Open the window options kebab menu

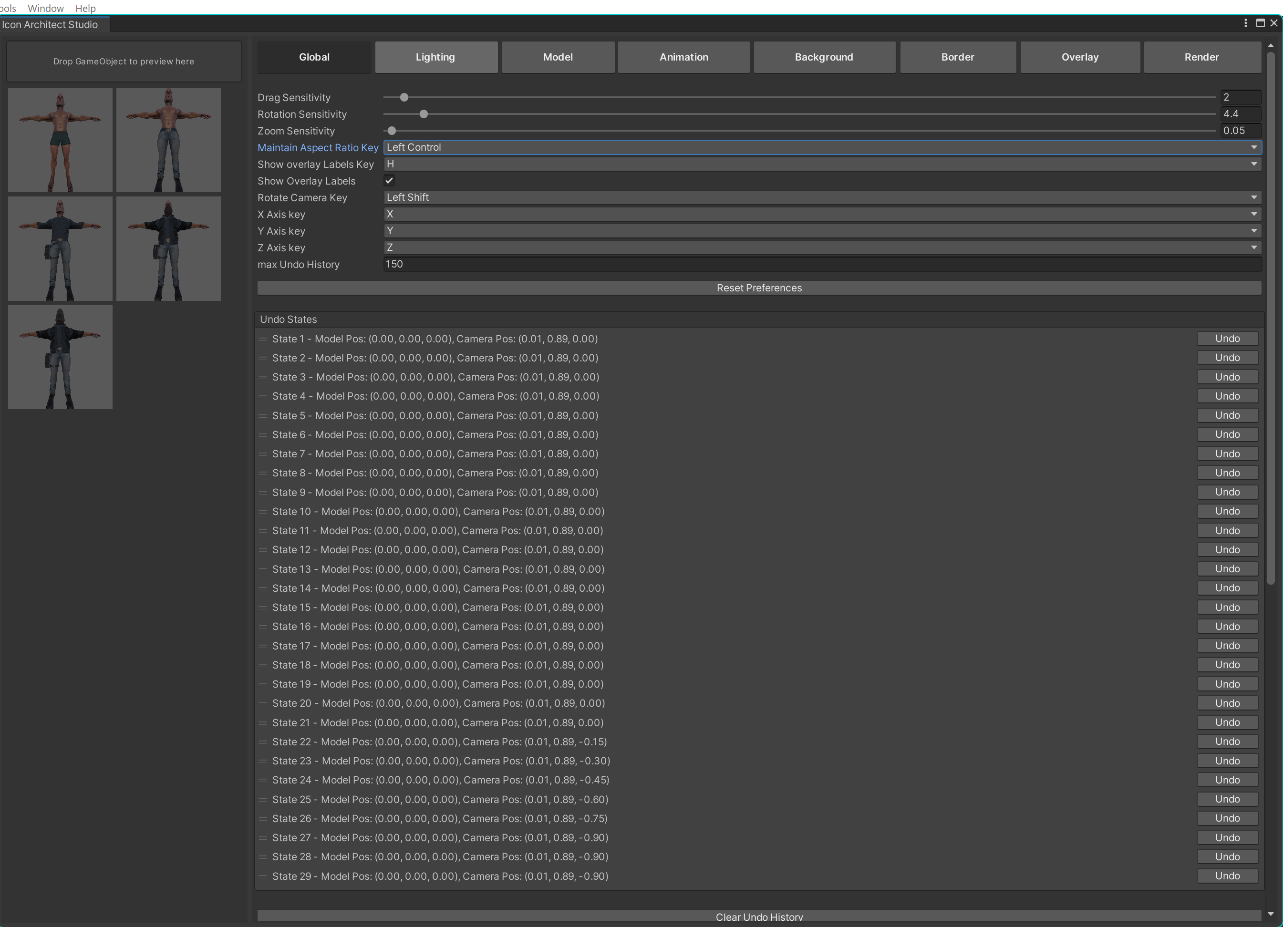coord(1245,23)
